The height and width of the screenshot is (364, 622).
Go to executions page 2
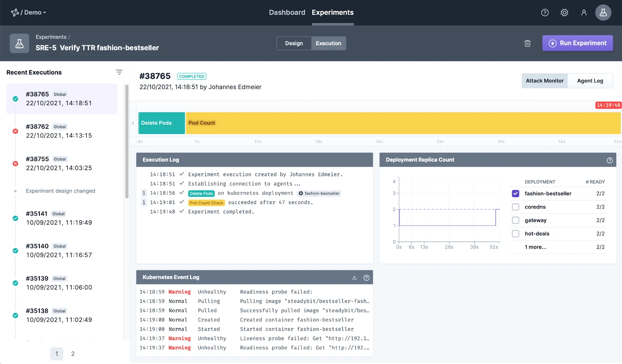click(73, 354)
